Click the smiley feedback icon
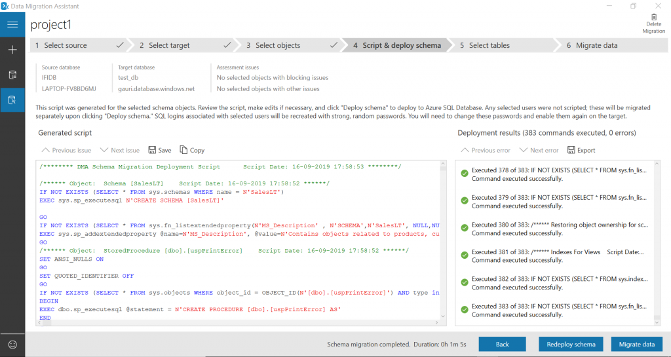Screen dimensions: 671x357 point(12,345)
